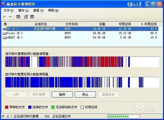Image resolution: width=164 pixels, height=120 pixels.
Task: Click the 无法移动的文件 legend label
Action: (x=67, y=107)
